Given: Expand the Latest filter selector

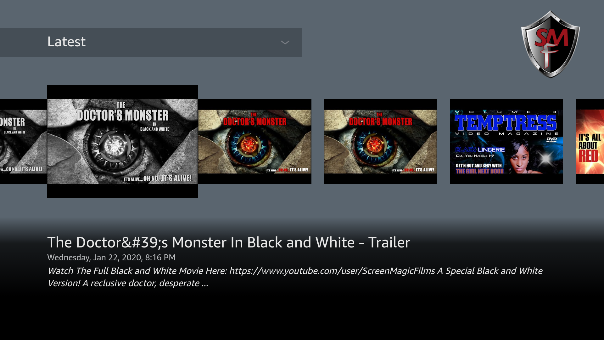Looking at the screenshot, I should click(151, 42).
